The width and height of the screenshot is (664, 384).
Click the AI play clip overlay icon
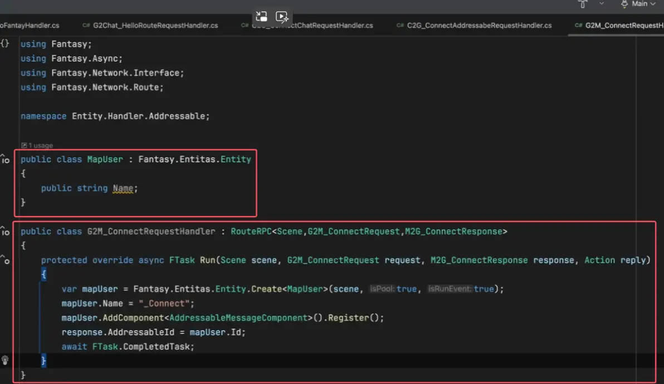(x=282, y=17)
